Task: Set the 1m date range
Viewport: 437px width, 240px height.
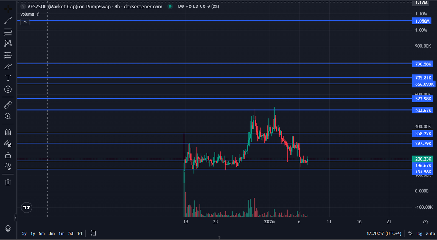Action: [x=62, y=233]
